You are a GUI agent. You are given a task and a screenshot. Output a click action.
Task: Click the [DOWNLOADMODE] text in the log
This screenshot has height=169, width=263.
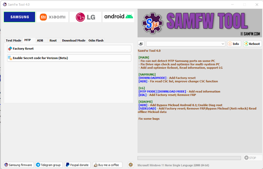click(x=152, y=78)
